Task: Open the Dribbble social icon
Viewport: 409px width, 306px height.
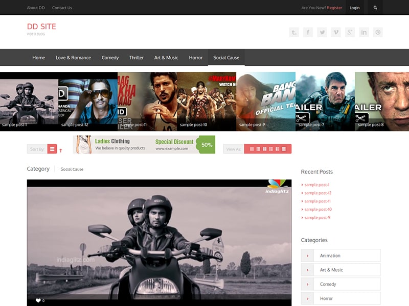Action: point(378,32)
